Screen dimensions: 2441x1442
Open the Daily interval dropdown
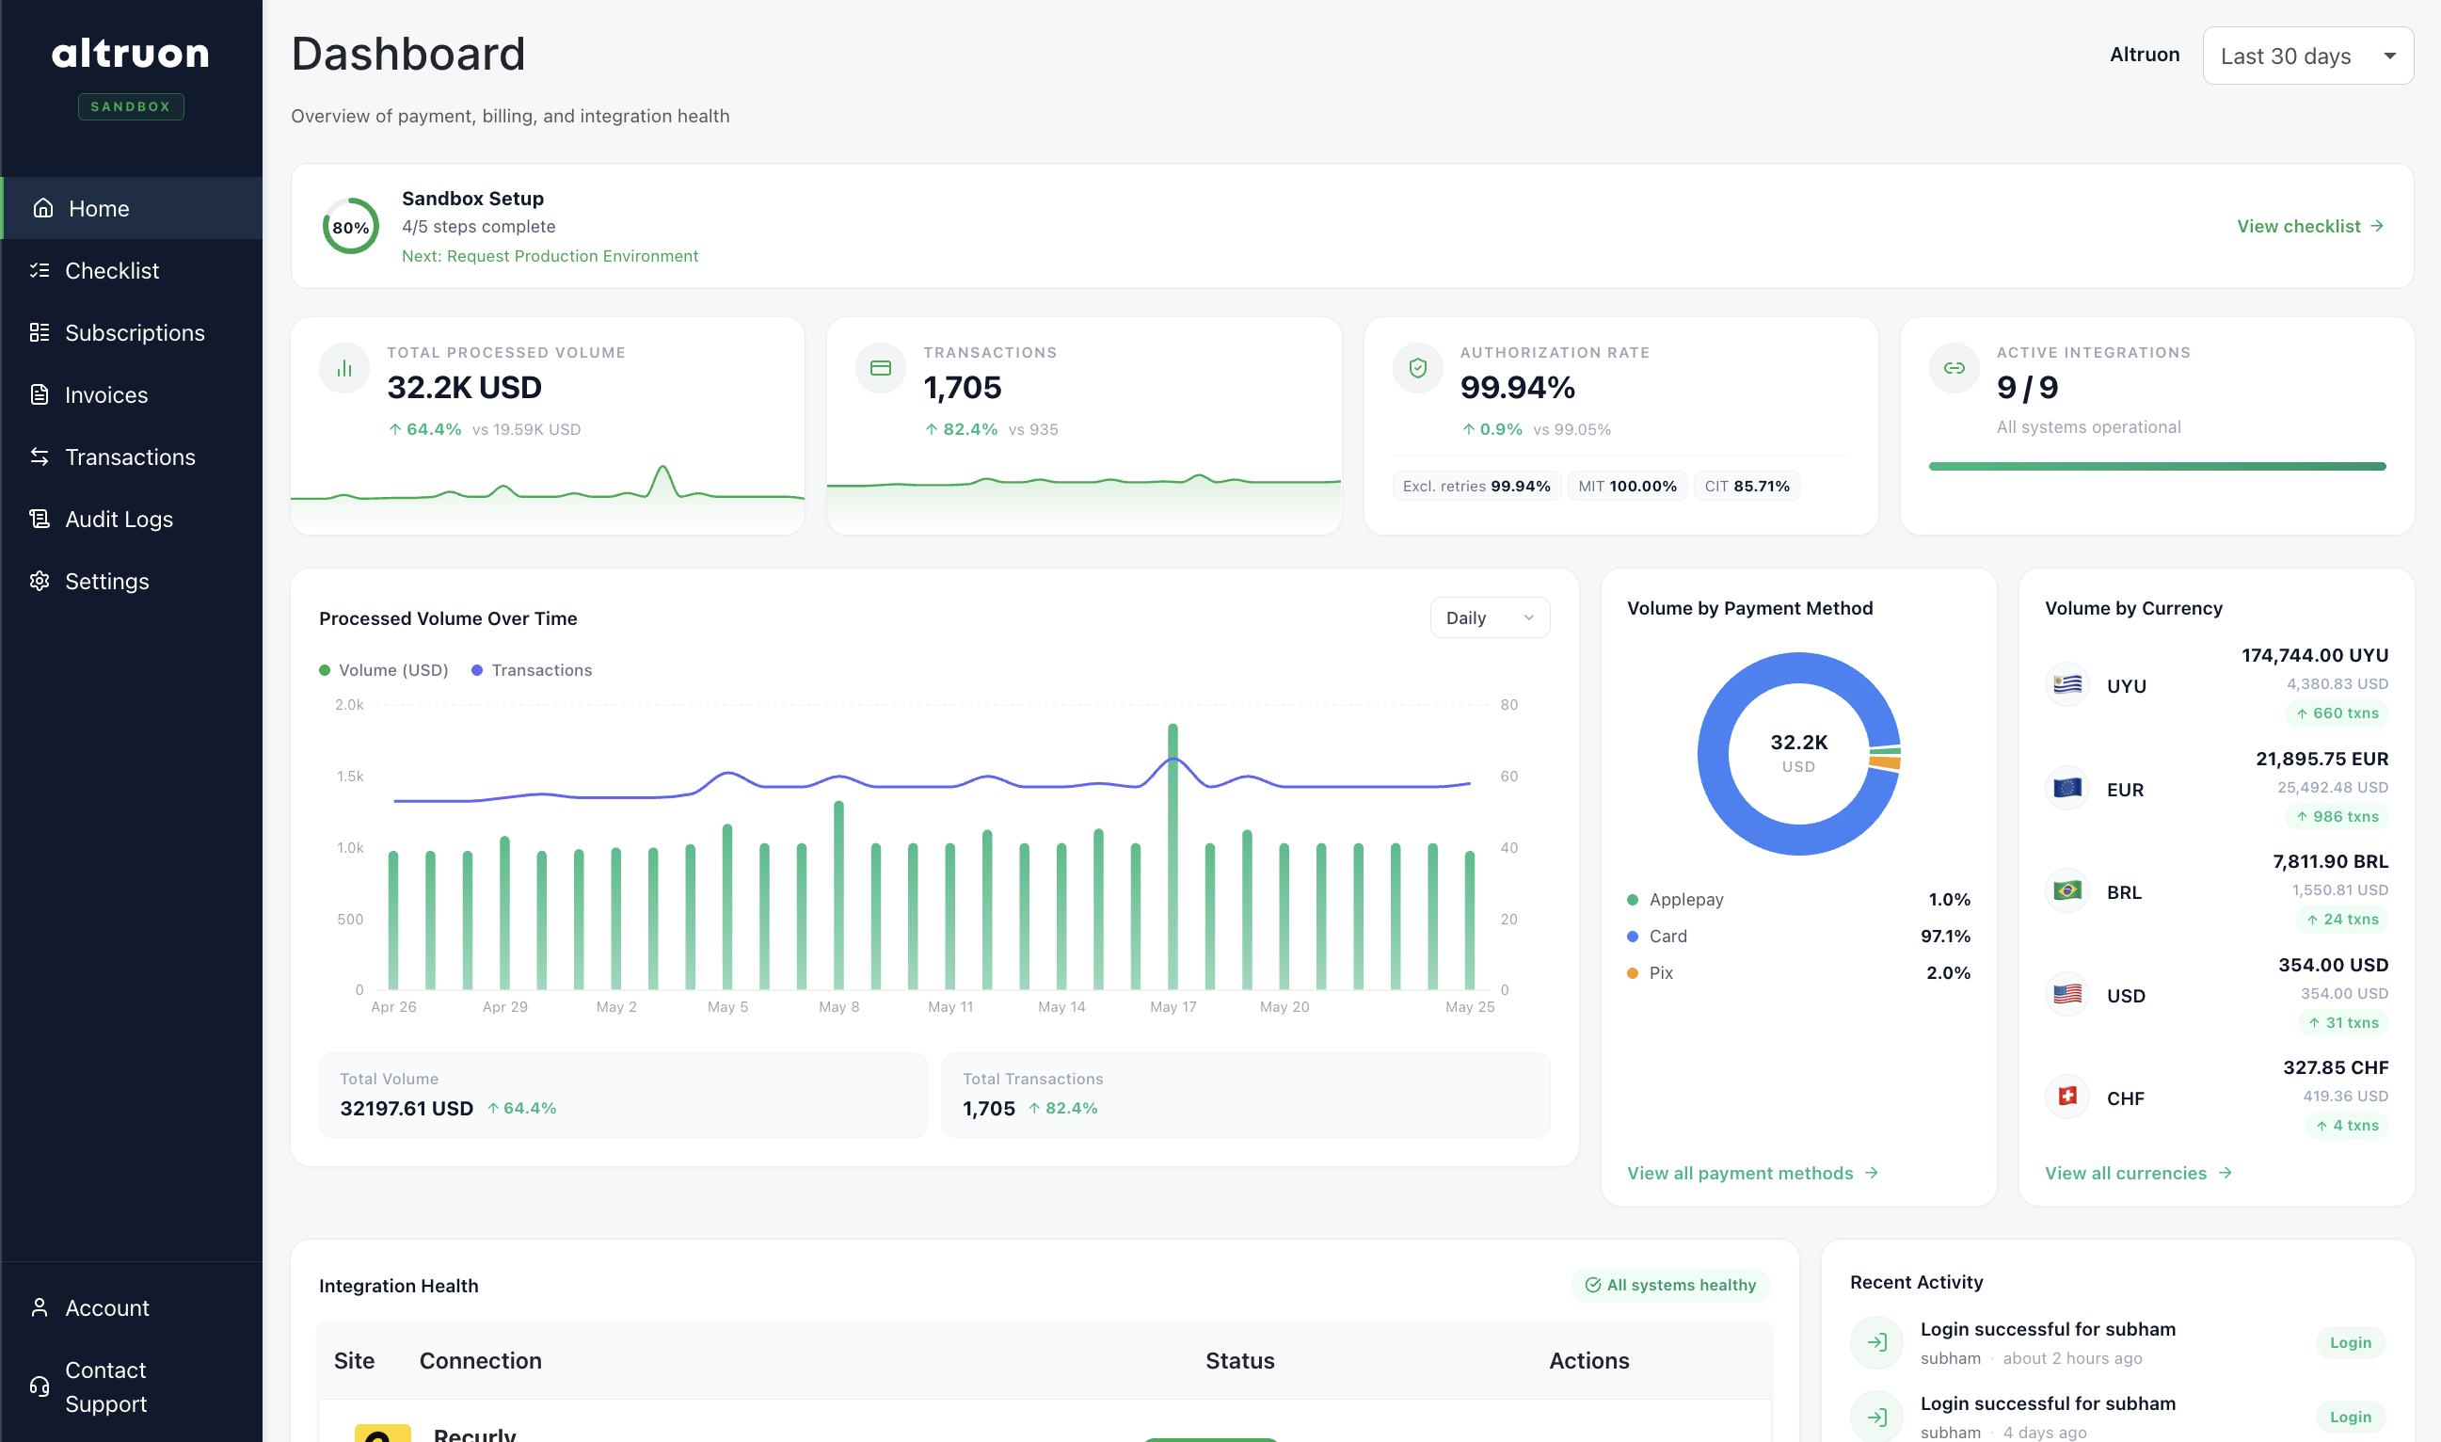pos(1490,618)
